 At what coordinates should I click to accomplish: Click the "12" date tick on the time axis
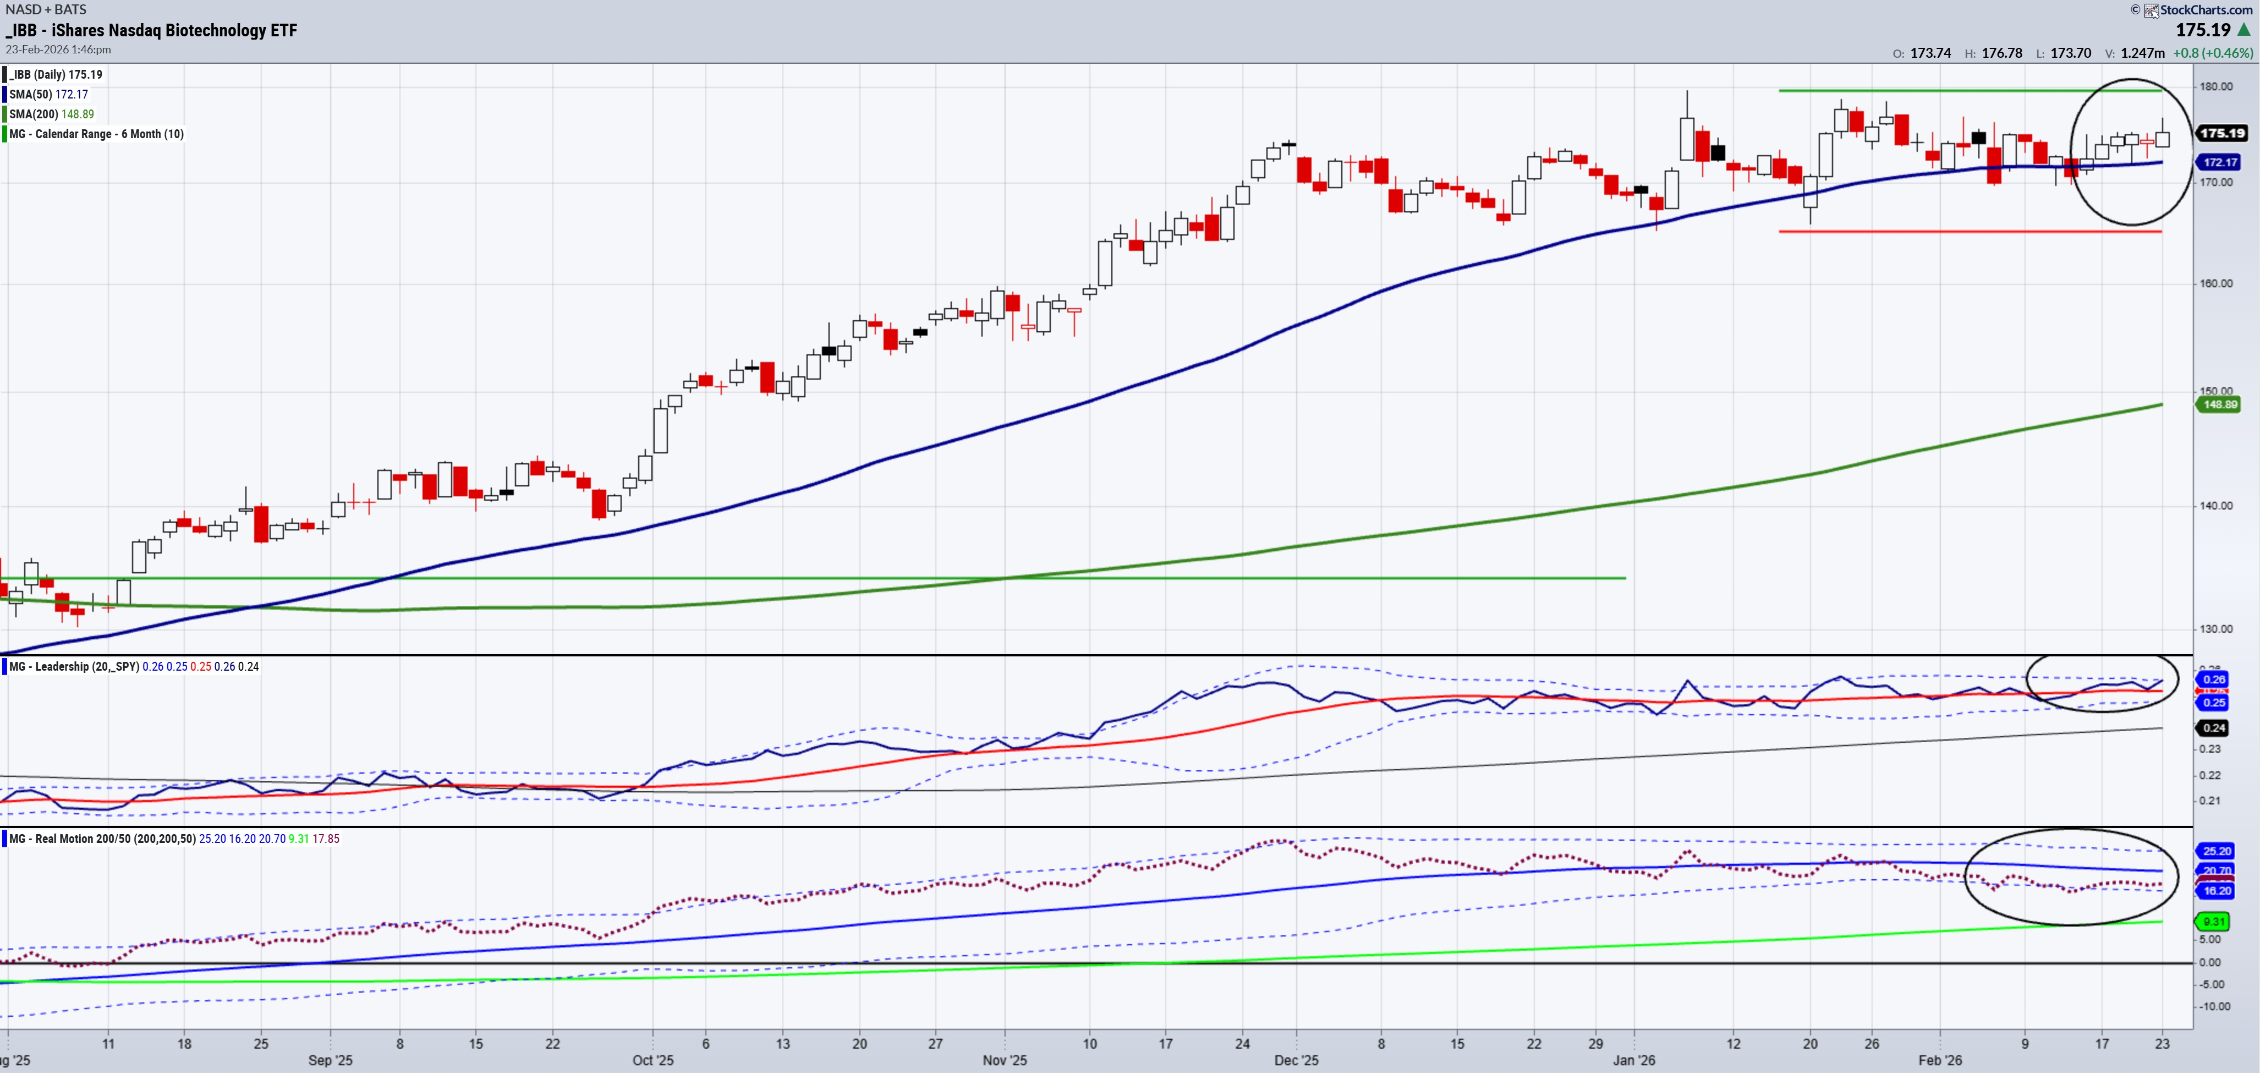point(1734,1044)
